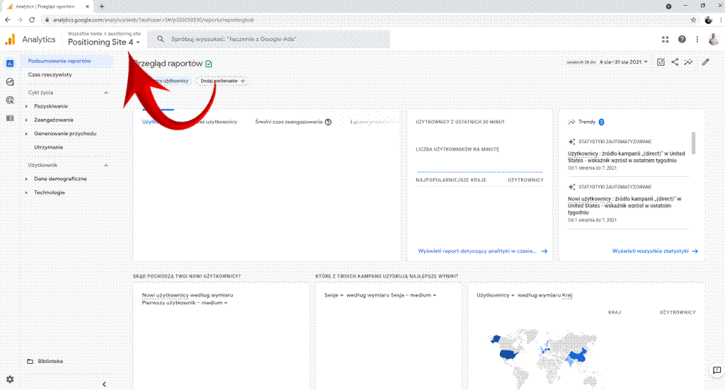The width and height of the screenshot is (725, 390).
Task: Open the Analytics more options menu
Action: (697, 39)
